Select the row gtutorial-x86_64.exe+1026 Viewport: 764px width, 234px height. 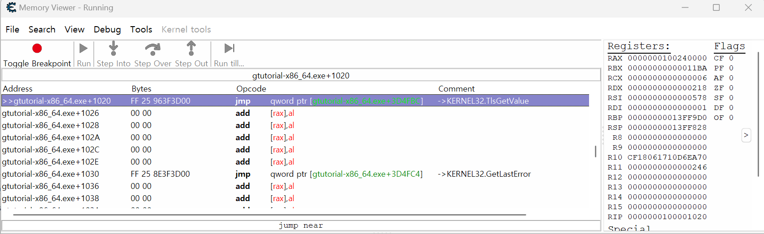click(x=295, y=113)
